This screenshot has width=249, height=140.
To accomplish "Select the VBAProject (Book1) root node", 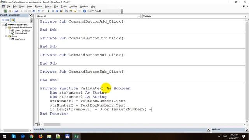I will point(18,24).
